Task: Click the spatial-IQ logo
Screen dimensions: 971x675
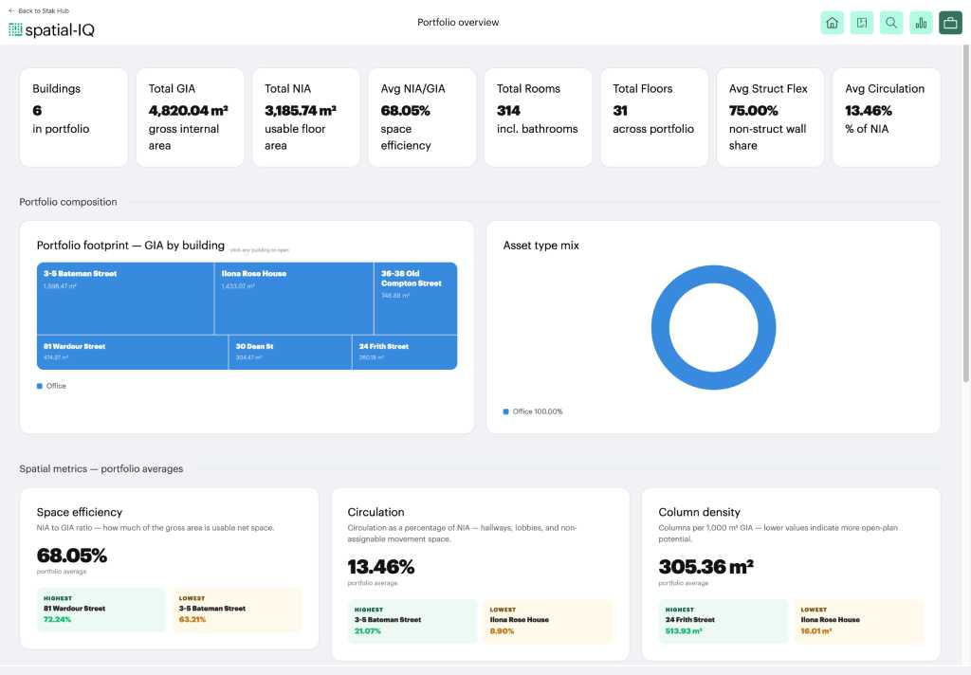Action: 51,29
